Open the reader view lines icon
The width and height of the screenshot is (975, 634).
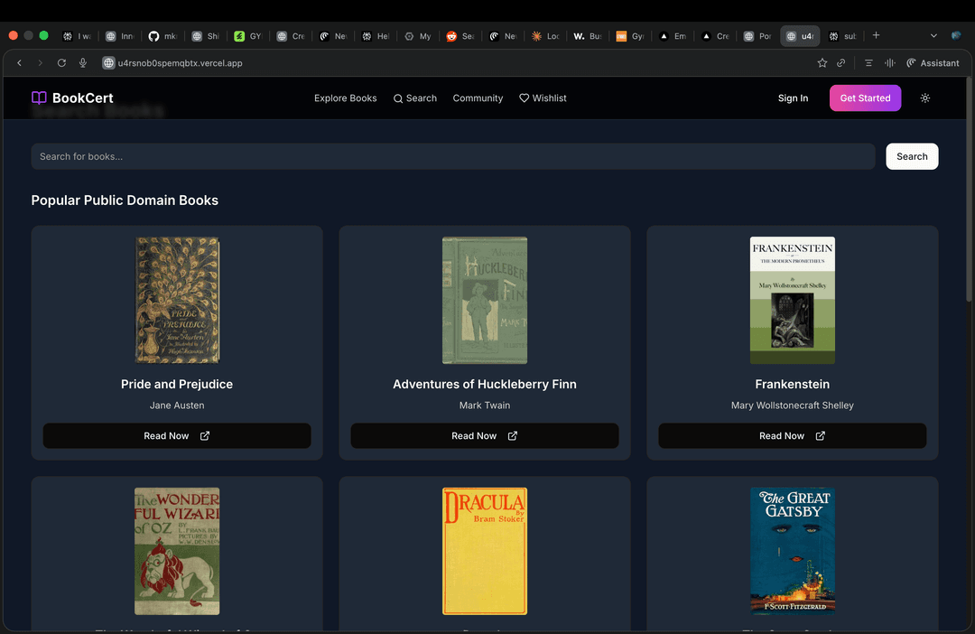click(868, 63)
